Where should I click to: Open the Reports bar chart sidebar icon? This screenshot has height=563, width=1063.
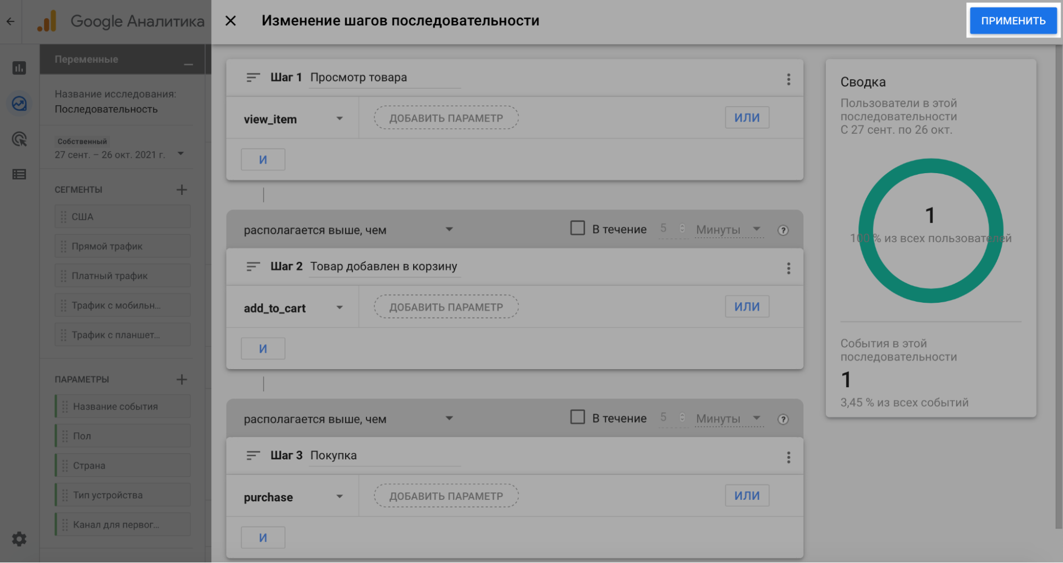pyautogui.click(x=19, y=67)
